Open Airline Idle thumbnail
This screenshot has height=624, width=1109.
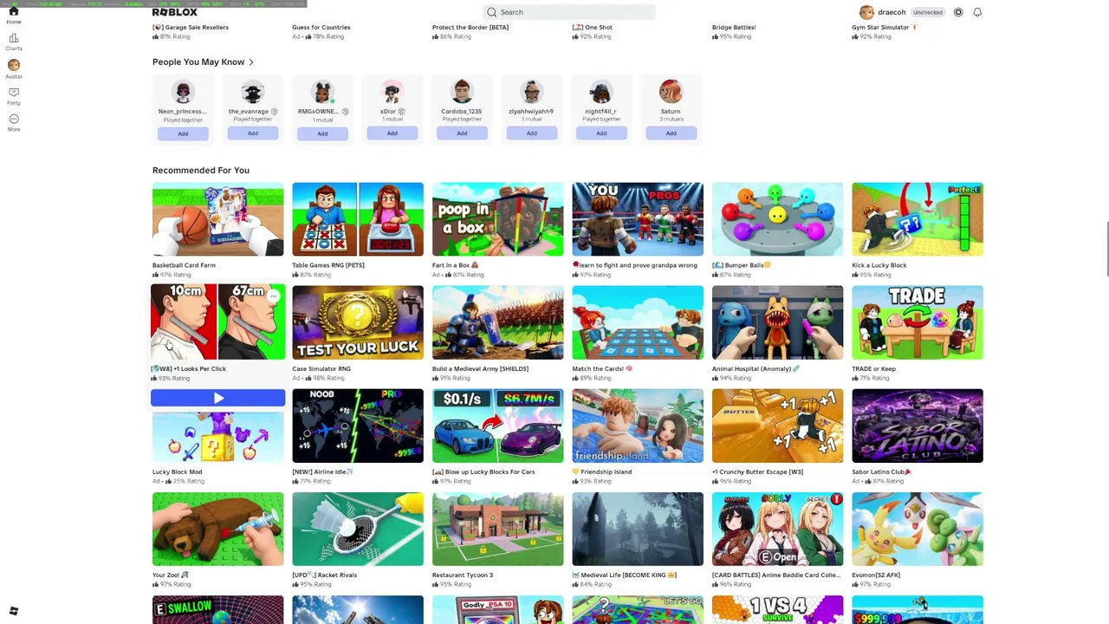(x=358, y=426)
